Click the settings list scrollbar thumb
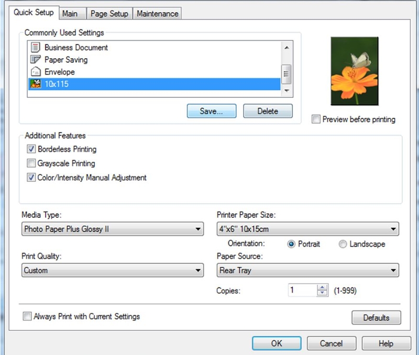Image resolution: width=419 pixels, height=355 pixels. (x=286, y=74)
